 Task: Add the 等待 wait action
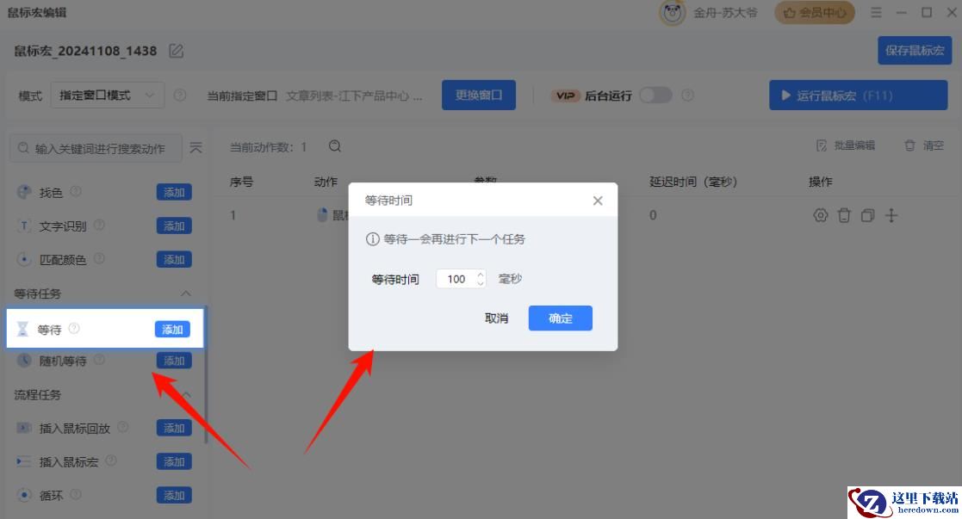point(172,330)
